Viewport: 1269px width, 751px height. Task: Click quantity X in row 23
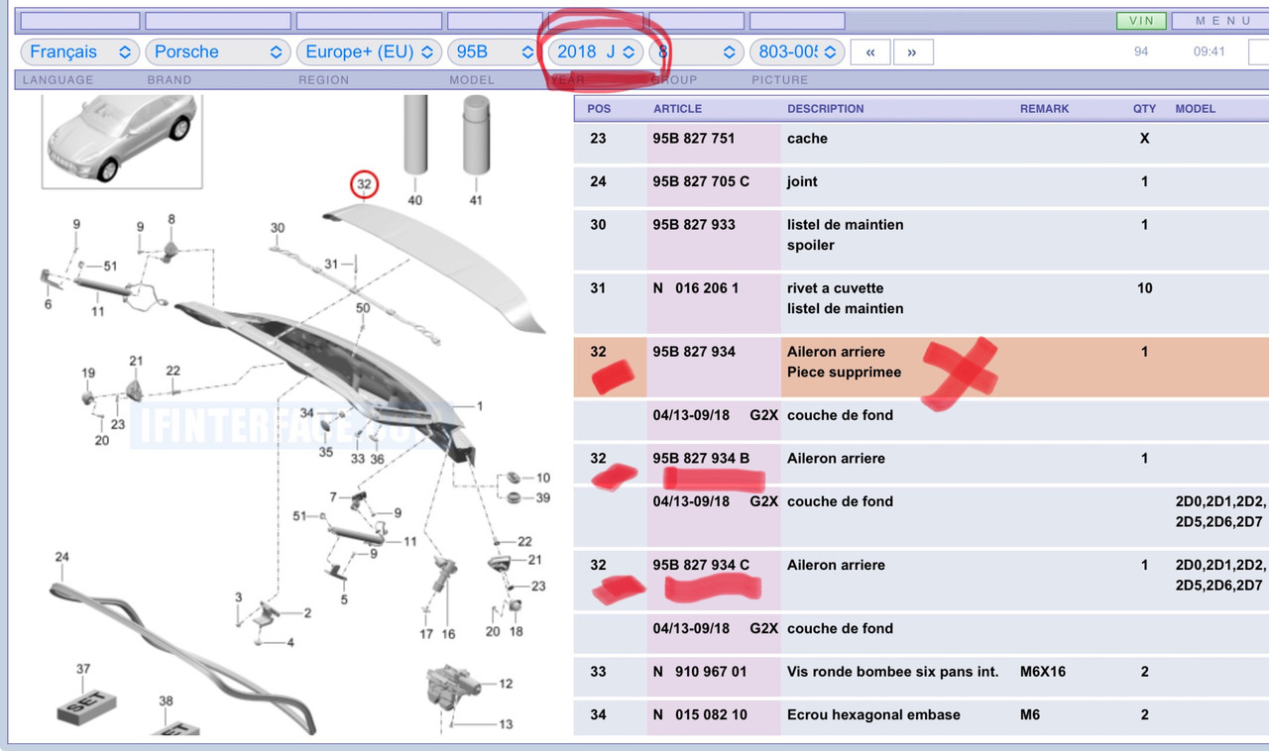(x=1145, y=139)
